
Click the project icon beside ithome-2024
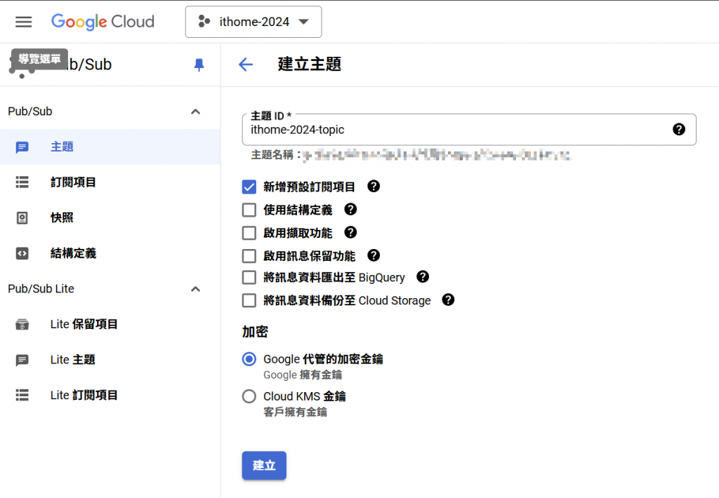[204, 22]
